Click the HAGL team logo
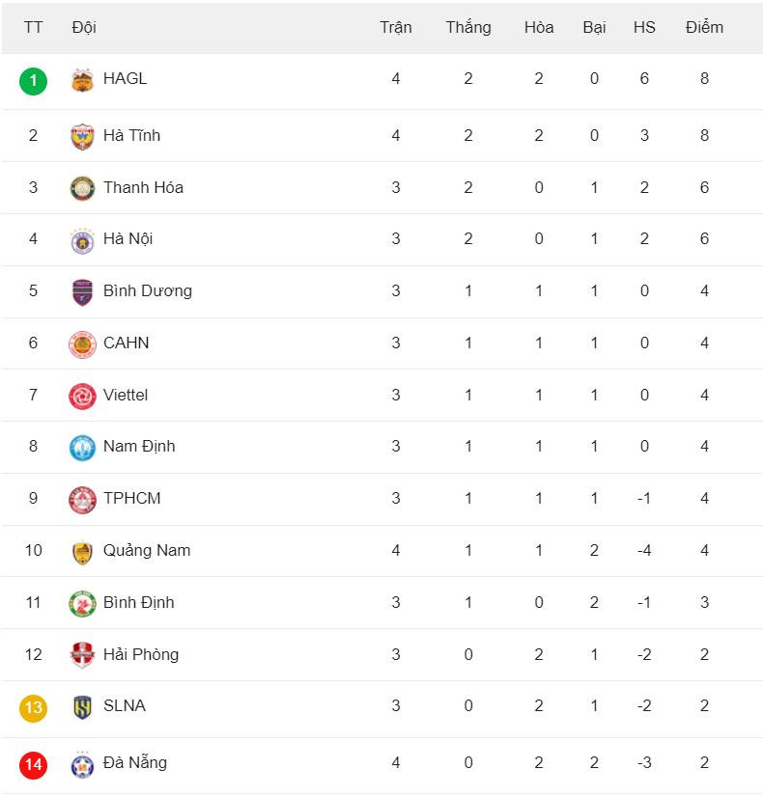763x797 pixels. (x=82, y=80)
